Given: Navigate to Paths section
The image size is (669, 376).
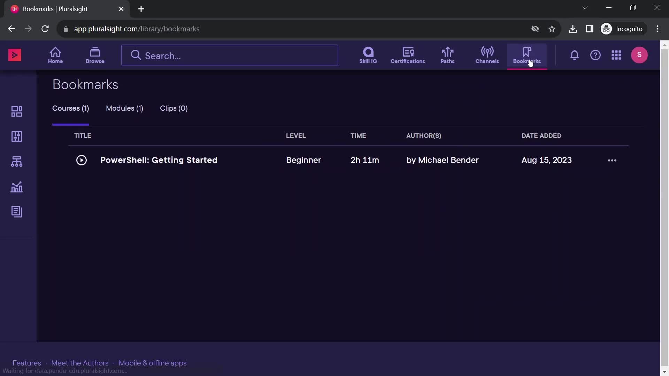Looking at the screenshot, I should pyautogui.click(x=447, y=55).
